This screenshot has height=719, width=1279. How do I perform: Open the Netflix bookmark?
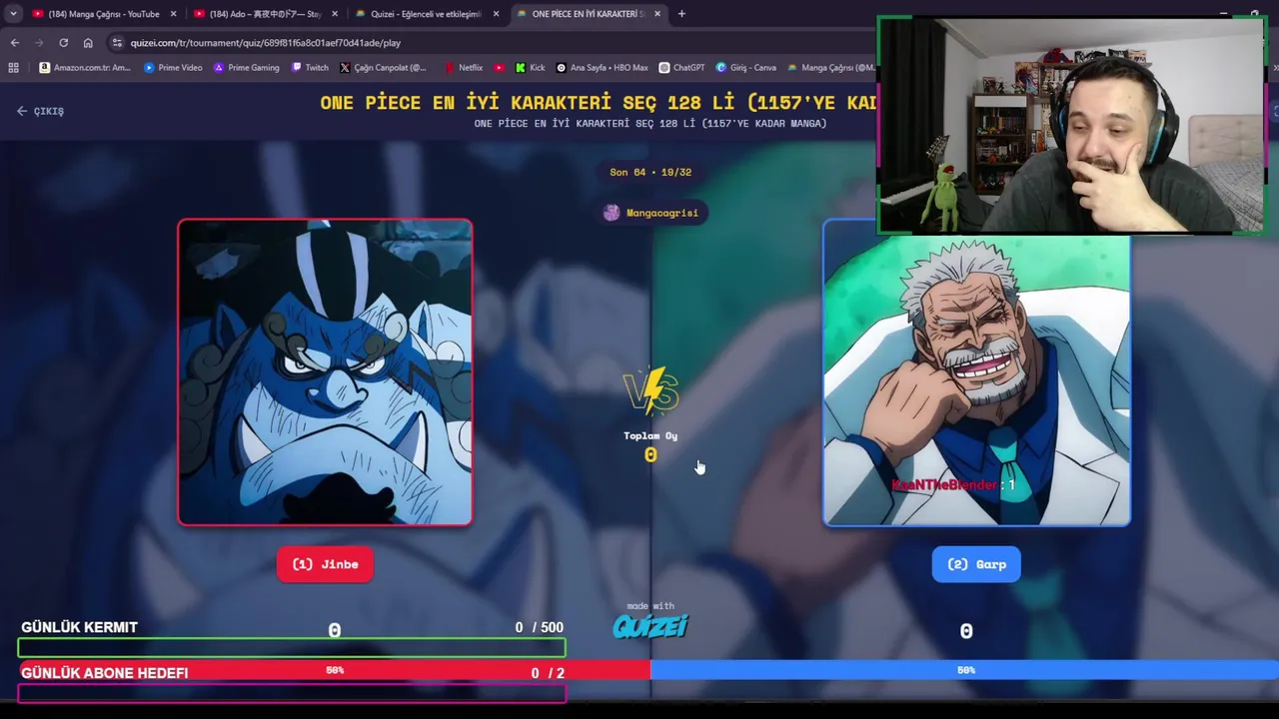pos(464,68)
